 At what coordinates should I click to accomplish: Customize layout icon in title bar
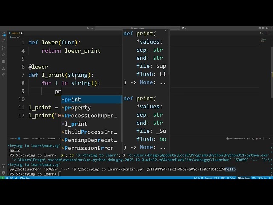point(260,28)
